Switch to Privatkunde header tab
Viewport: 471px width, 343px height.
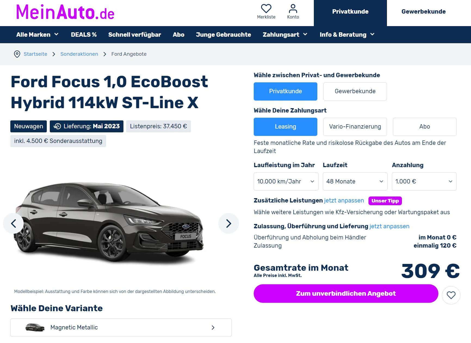pyautogui.click(x=350, y=12)
